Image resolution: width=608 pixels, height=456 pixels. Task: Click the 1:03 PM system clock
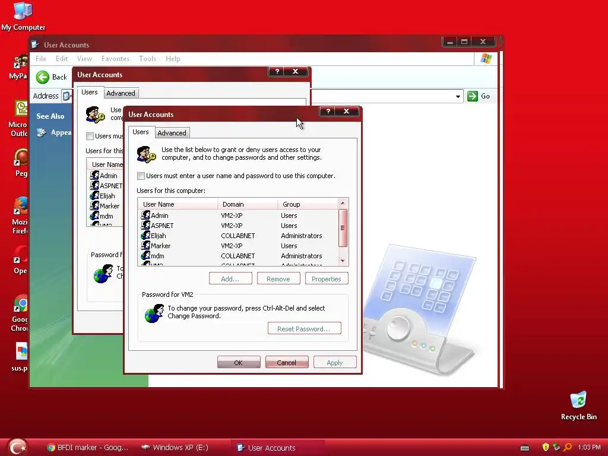coord(589,448)
